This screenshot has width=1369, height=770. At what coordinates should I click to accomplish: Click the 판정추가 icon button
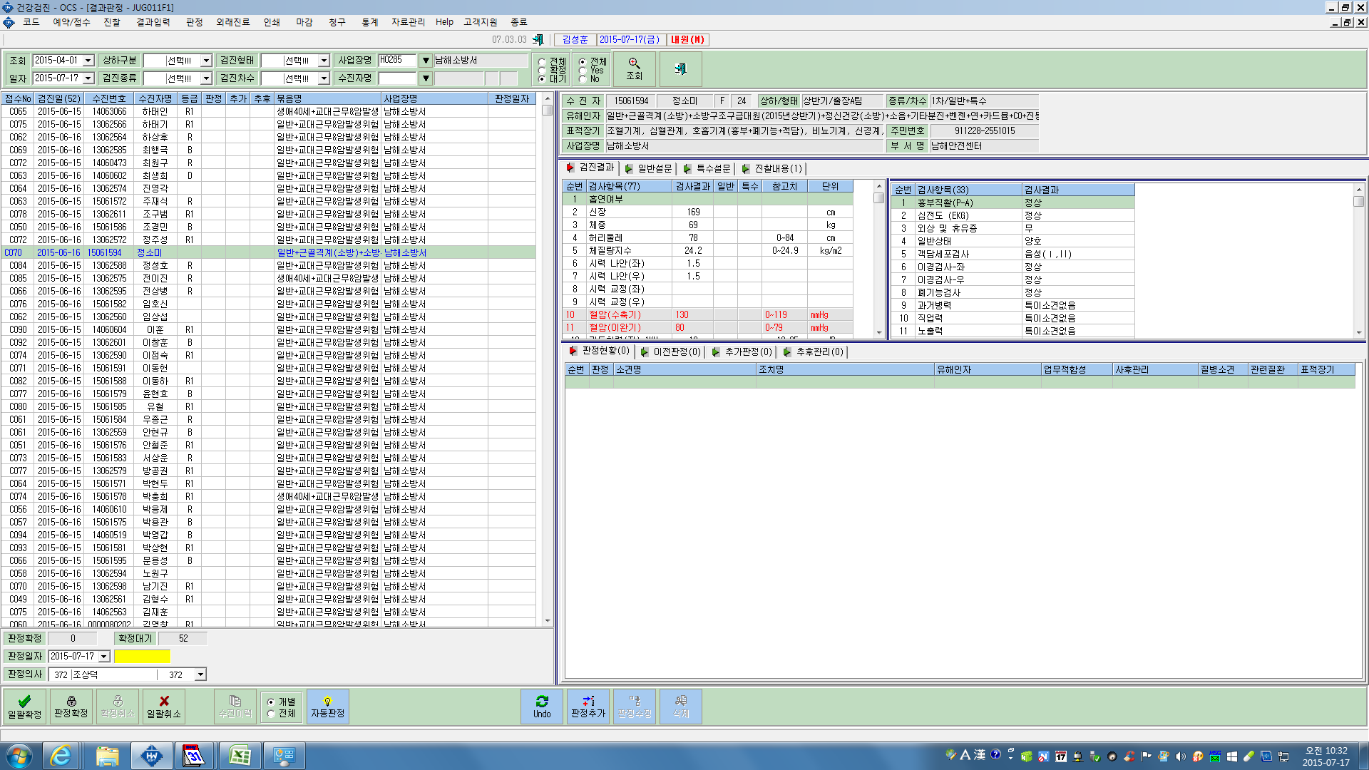(588, 707)
